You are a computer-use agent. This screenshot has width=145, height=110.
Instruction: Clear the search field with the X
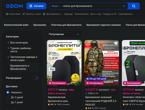tap(124, 6)
